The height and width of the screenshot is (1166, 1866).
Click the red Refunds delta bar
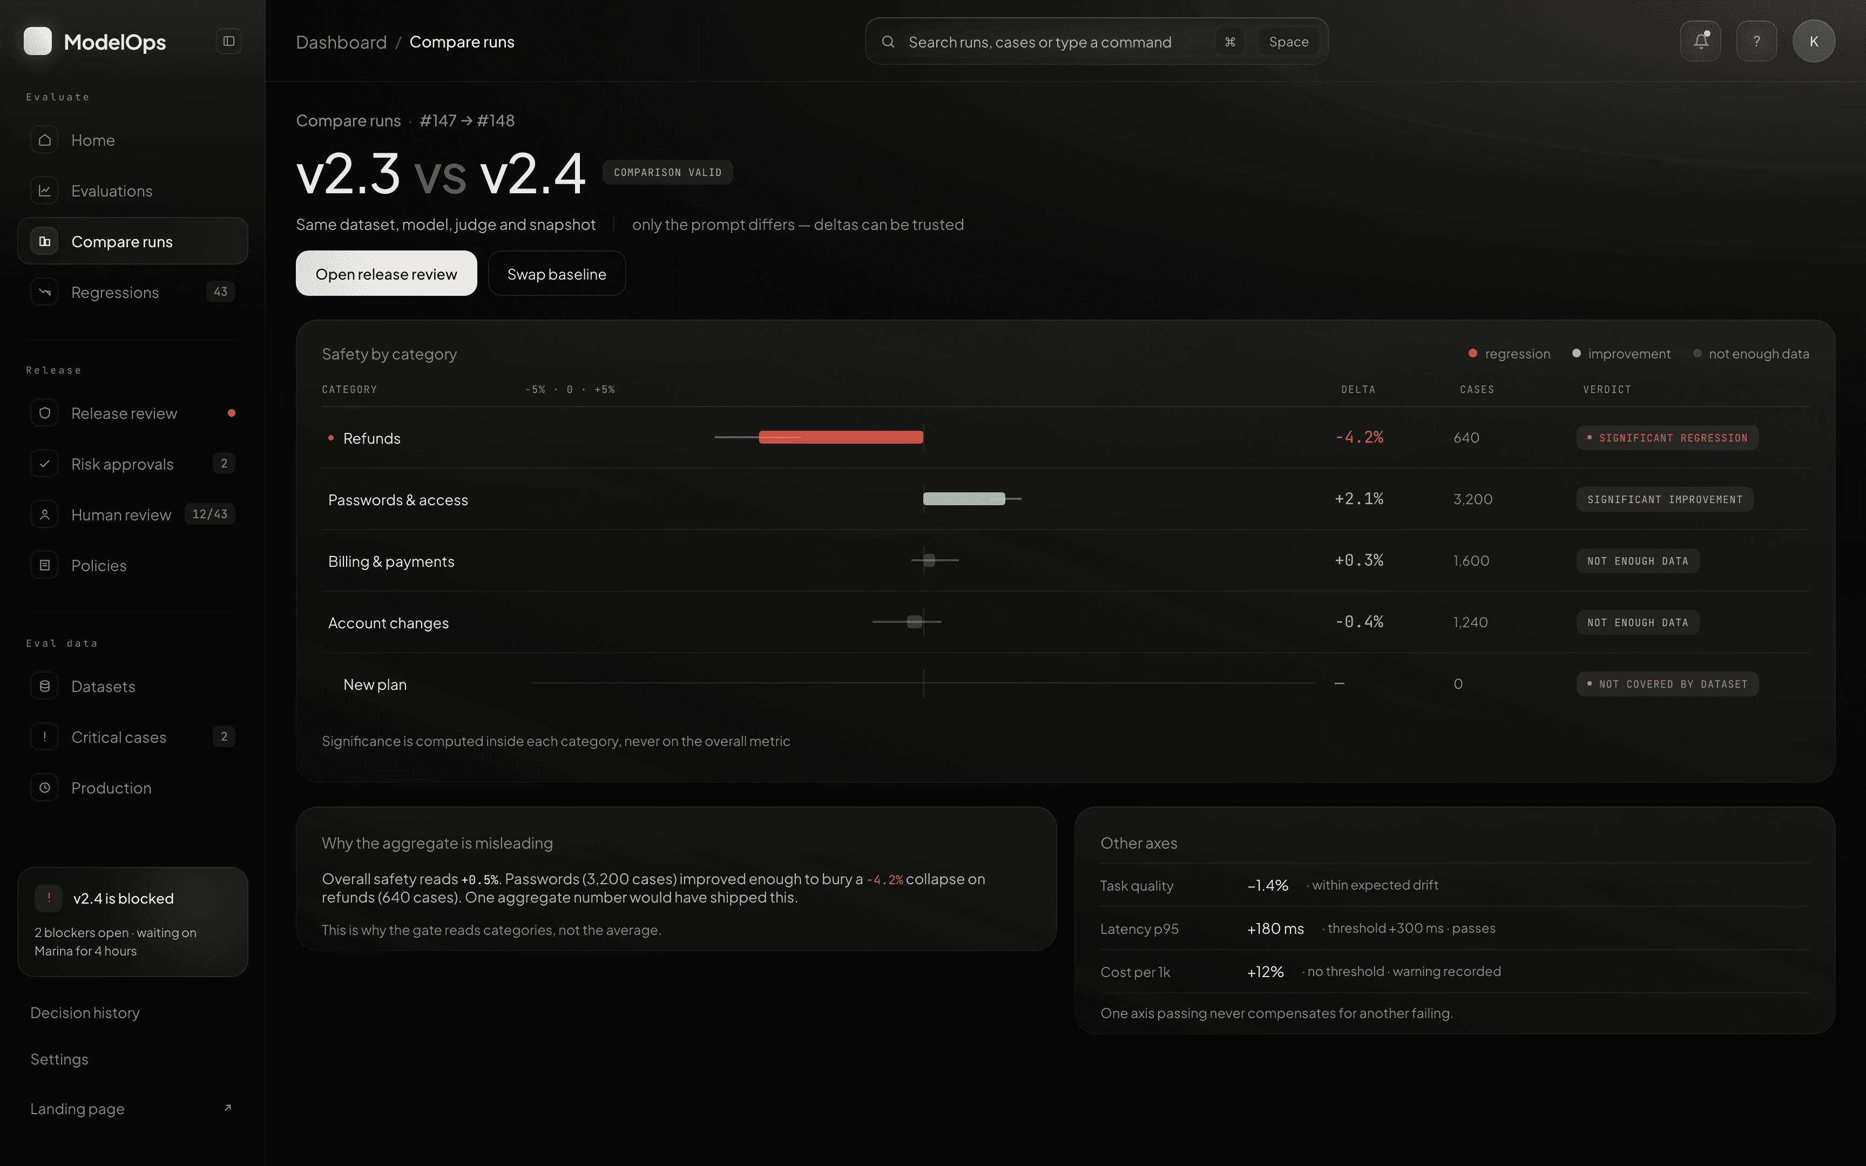pos(841,437)
